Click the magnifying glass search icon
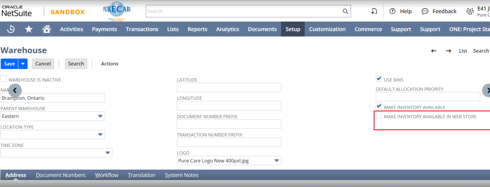 tap(345, 11)
